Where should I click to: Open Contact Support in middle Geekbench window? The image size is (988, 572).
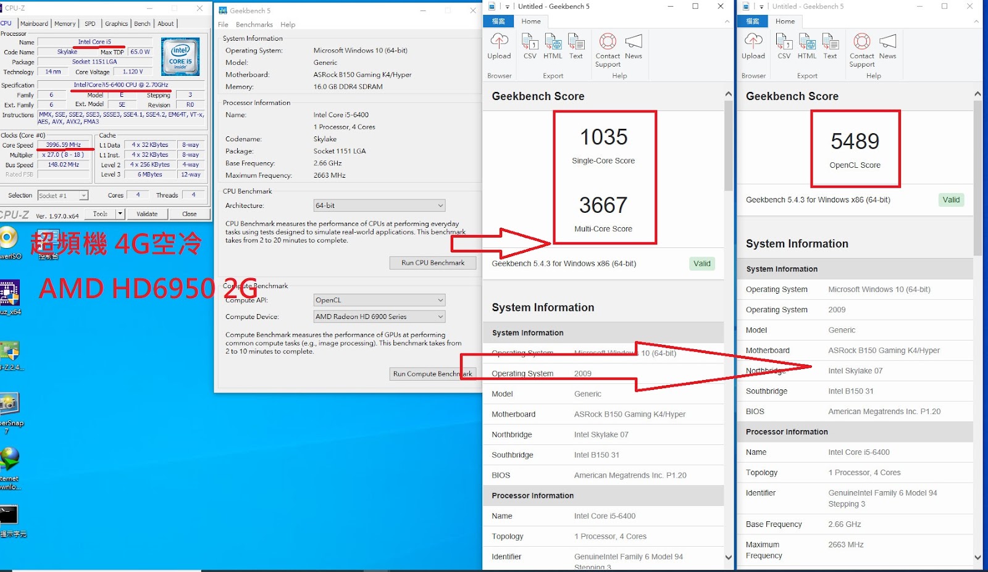(608, 41)
